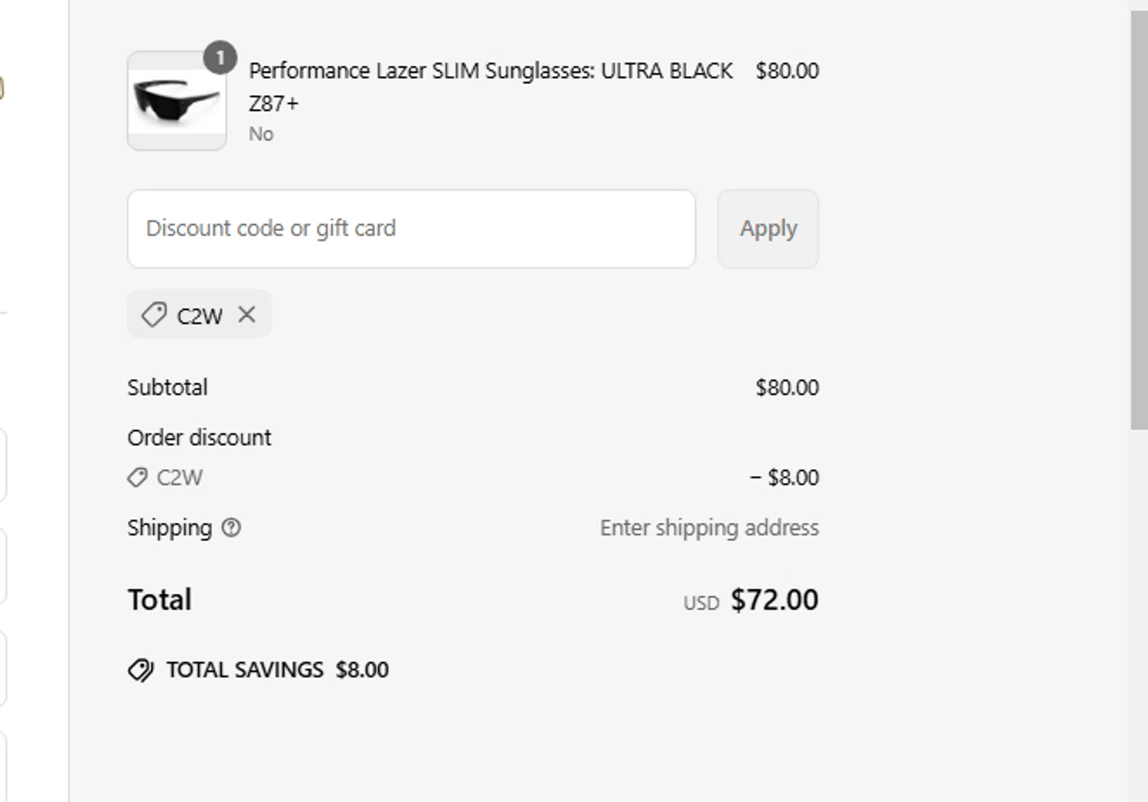Click the USD currency label
The height and width of the screenshot is (802, 1148).
click(701, 603)
